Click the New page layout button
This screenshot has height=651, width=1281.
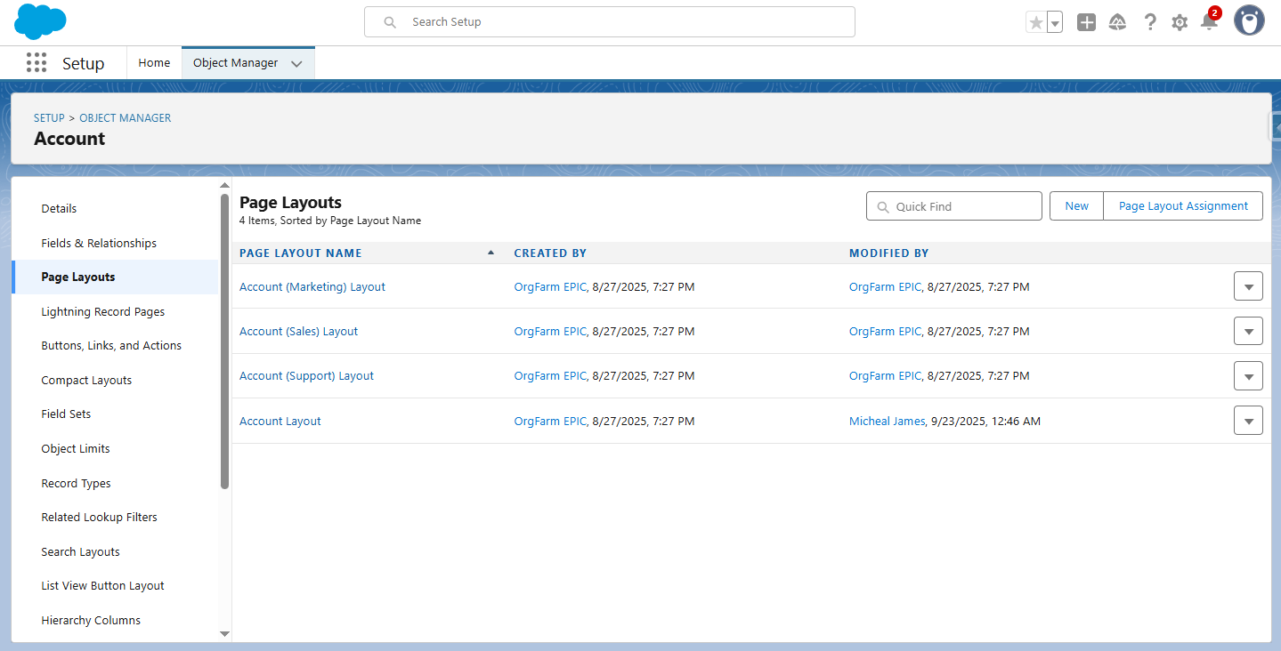click(1076, 205)
